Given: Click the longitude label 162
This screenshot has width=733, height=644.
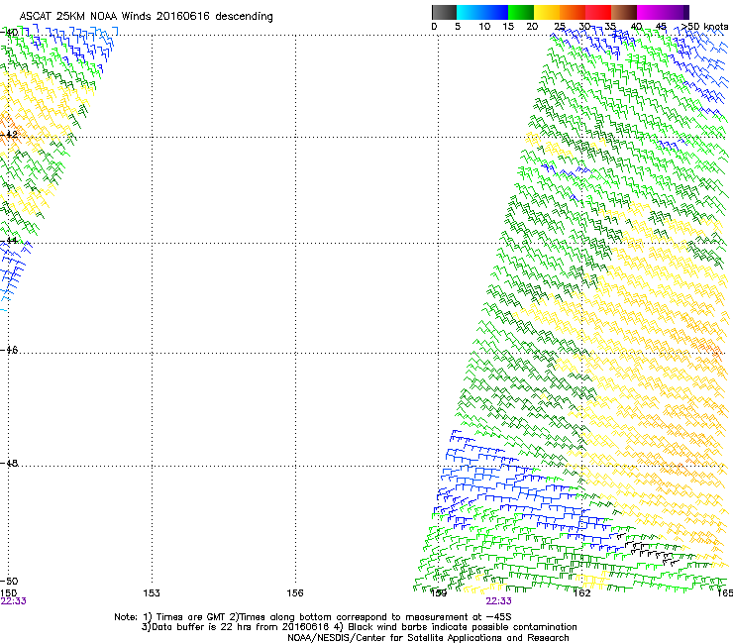Looking at the screenshot, I should [582, 593].
